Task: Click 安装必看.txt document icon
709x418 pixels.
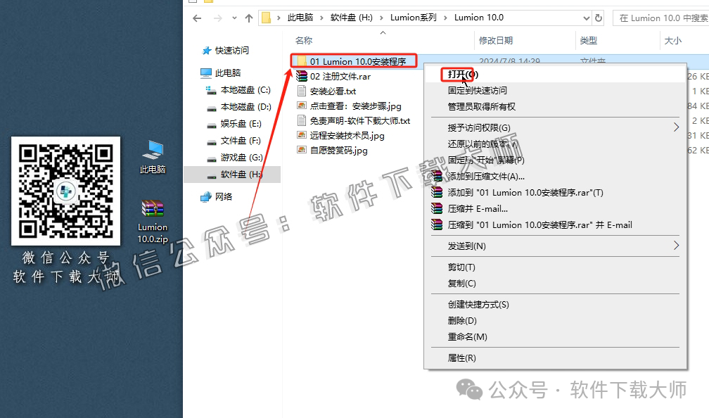Action: pos(302,91)
